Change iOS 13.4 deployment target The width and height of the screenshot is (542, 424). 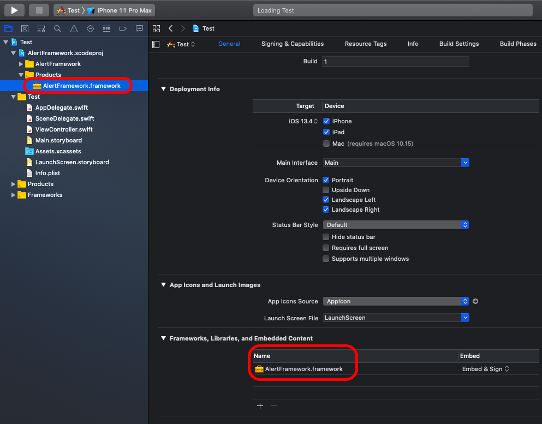(x=303, y=121)
